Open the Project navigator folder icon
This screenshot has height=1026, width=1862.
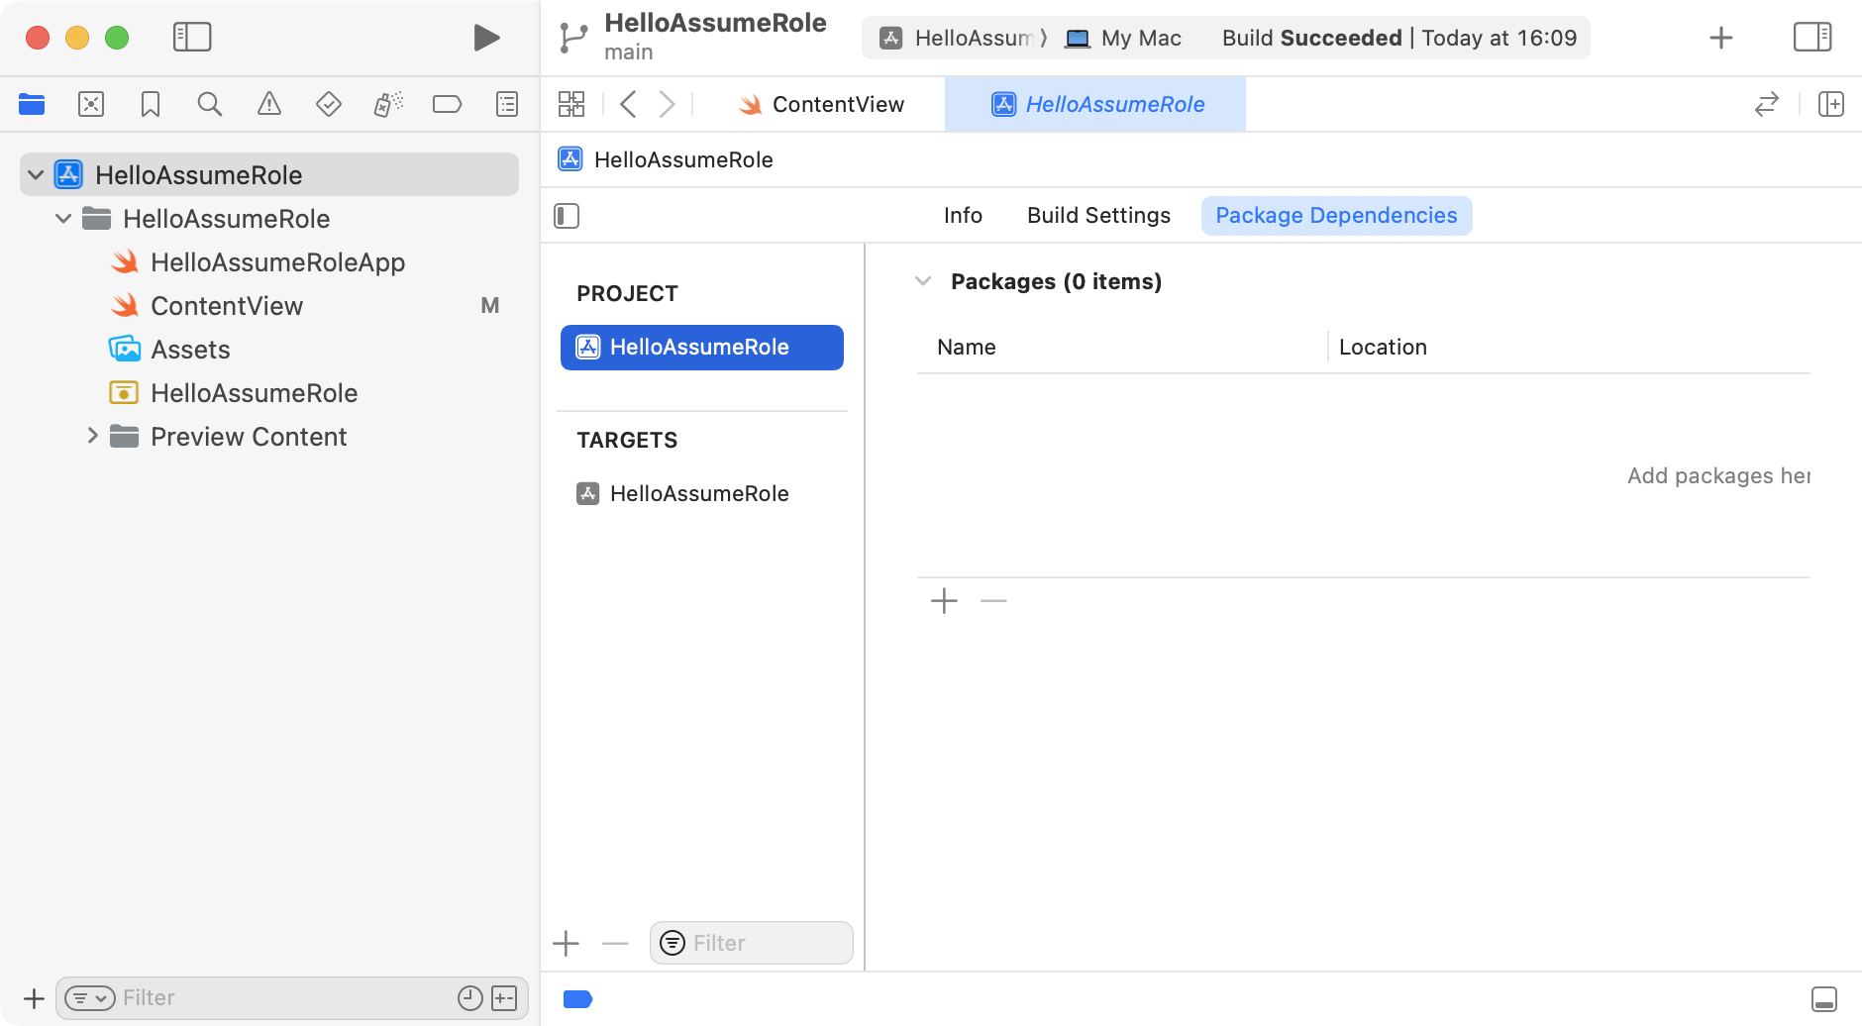[x=32, y=104]
